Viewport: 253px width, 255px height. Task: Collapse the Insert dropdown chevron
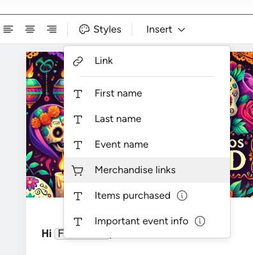(181, 29)
